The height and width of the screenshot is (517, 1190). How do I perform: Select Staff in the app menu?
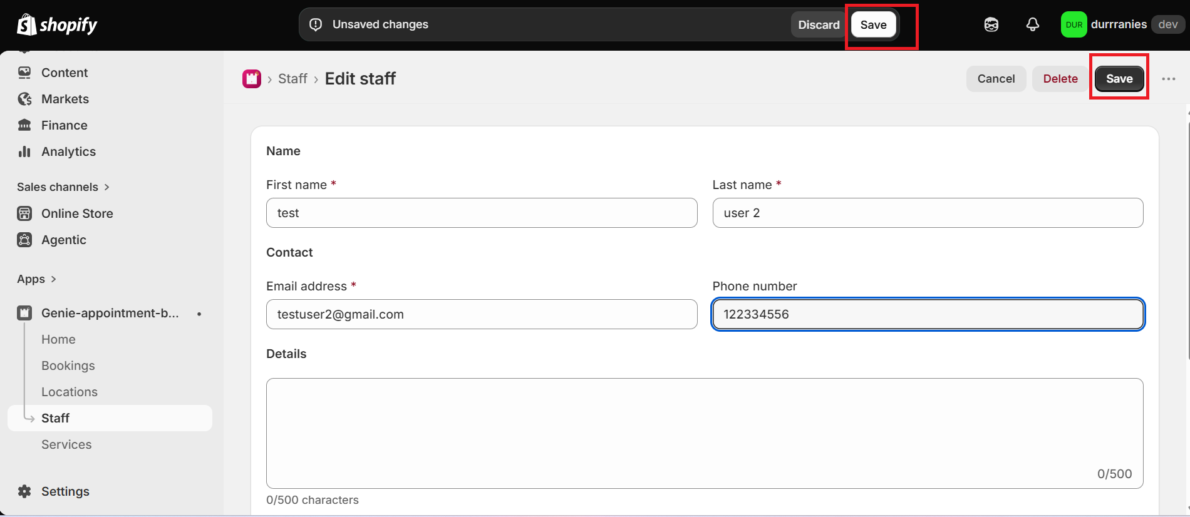(x=110, y=418)
